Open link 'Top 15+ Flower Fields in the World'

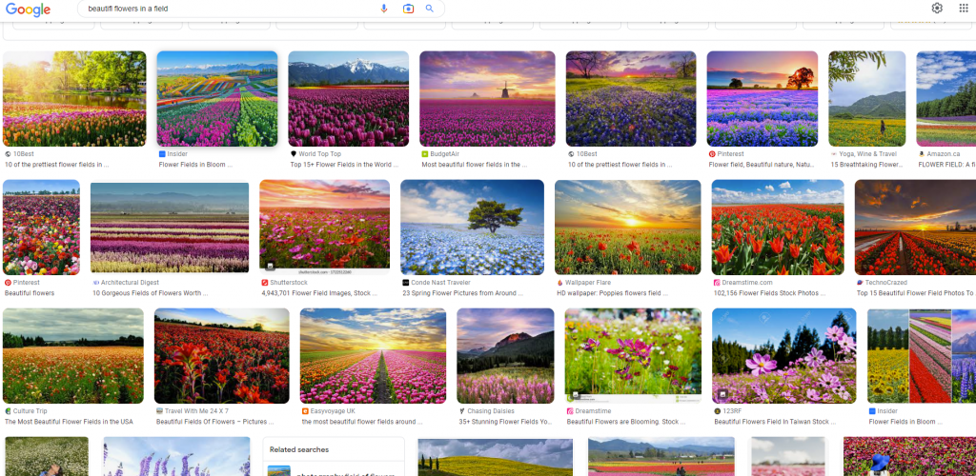tap(344, 165)
